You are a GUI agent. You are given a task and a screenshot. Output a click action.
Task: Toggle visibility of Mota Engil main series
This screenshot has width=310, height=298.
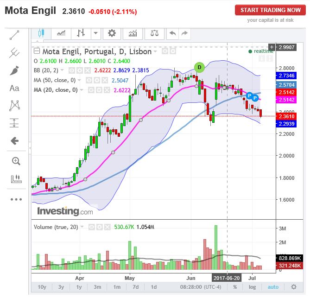pyautogui.click(x=165, y=51)
